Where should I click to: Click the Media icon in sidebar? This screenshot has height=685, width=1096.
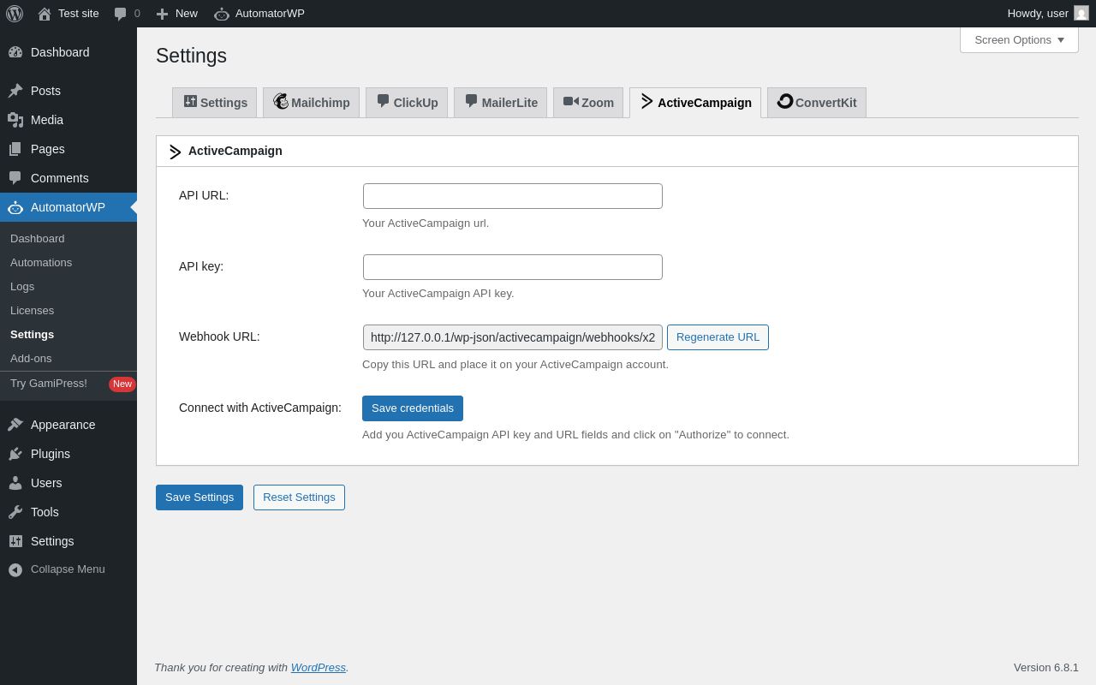[15, 120]
